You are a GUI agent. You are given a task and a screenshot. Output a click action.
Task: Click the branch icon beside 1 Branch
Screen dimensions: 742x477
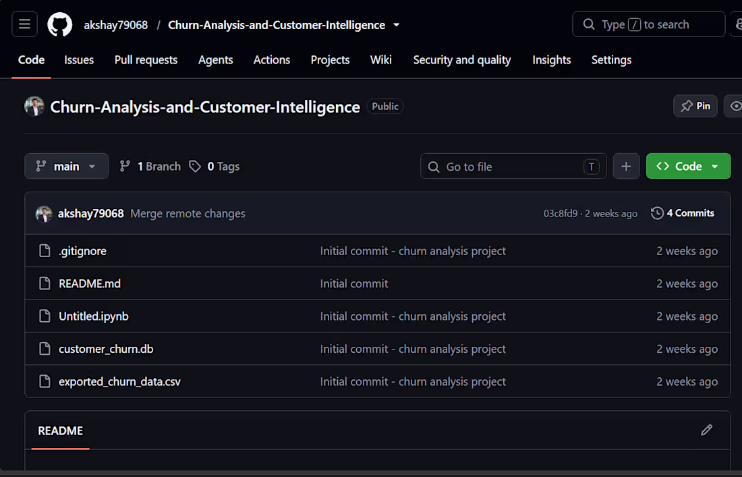(x=125, y=166)
